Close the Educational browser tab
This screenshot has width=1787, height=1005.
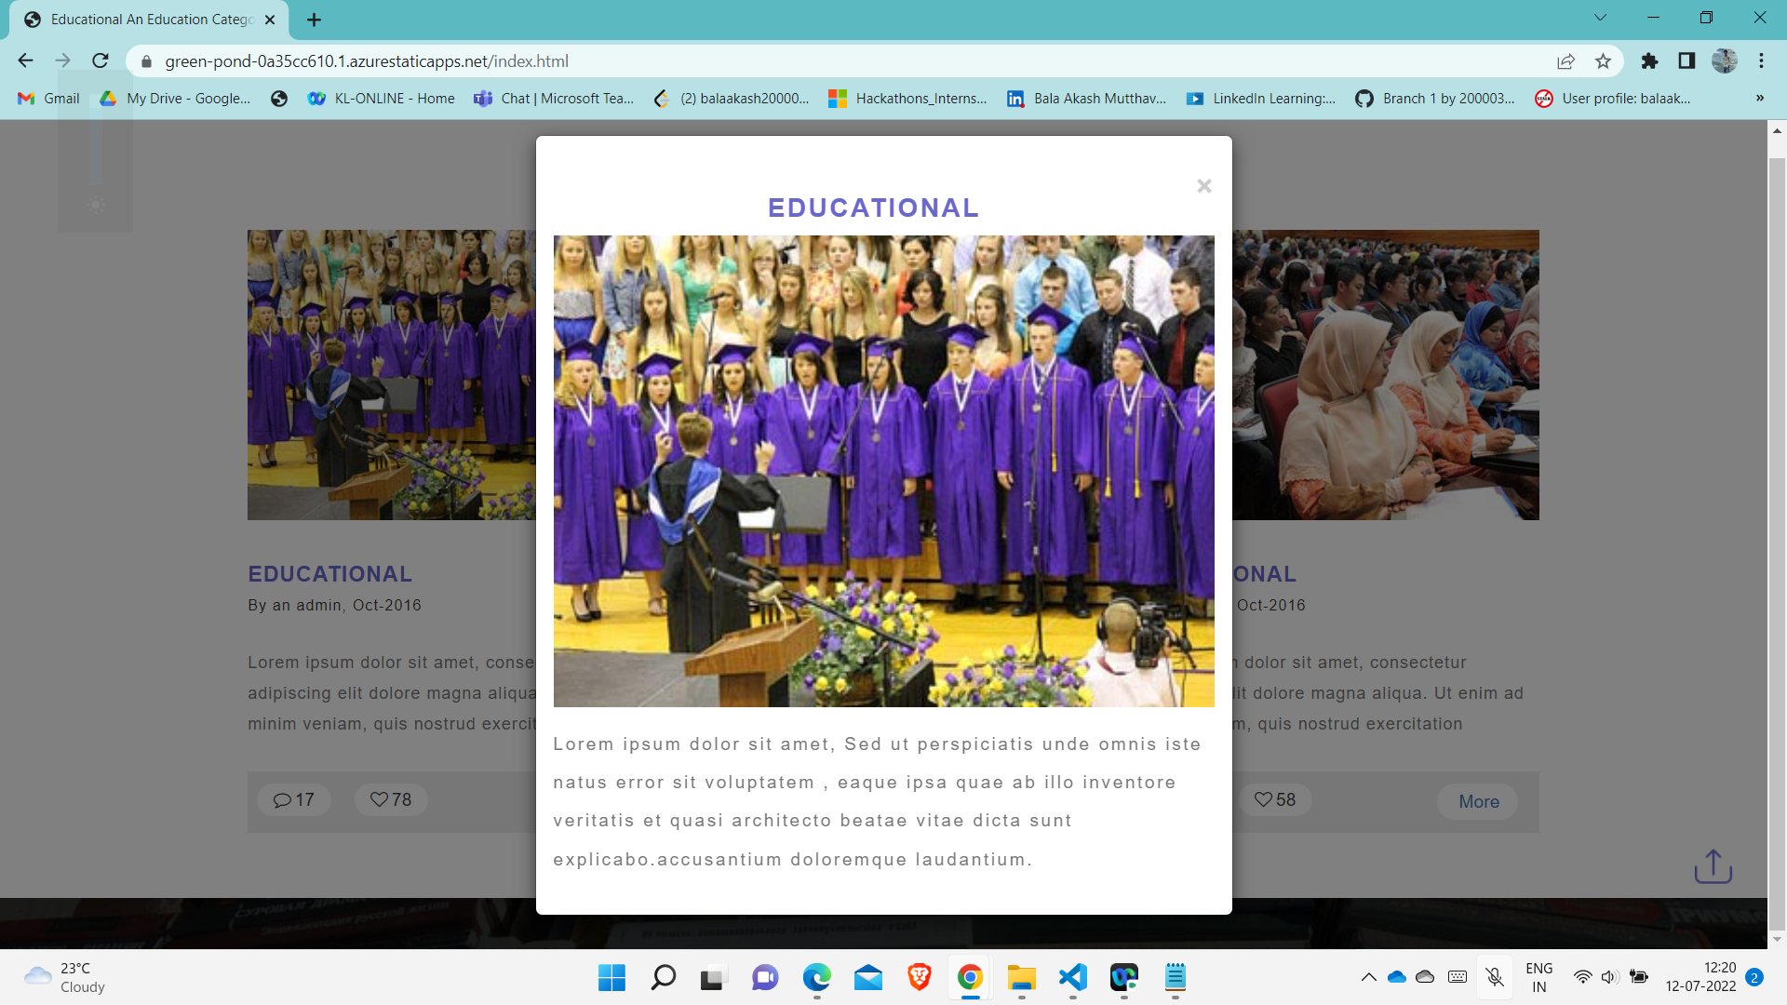[270, 20]
